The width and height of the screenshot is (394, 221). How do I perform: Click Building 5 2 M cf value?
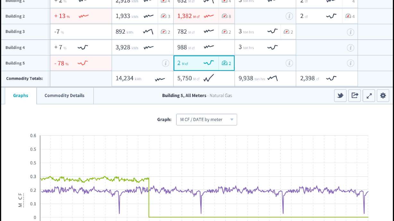(x=183, y=63)
